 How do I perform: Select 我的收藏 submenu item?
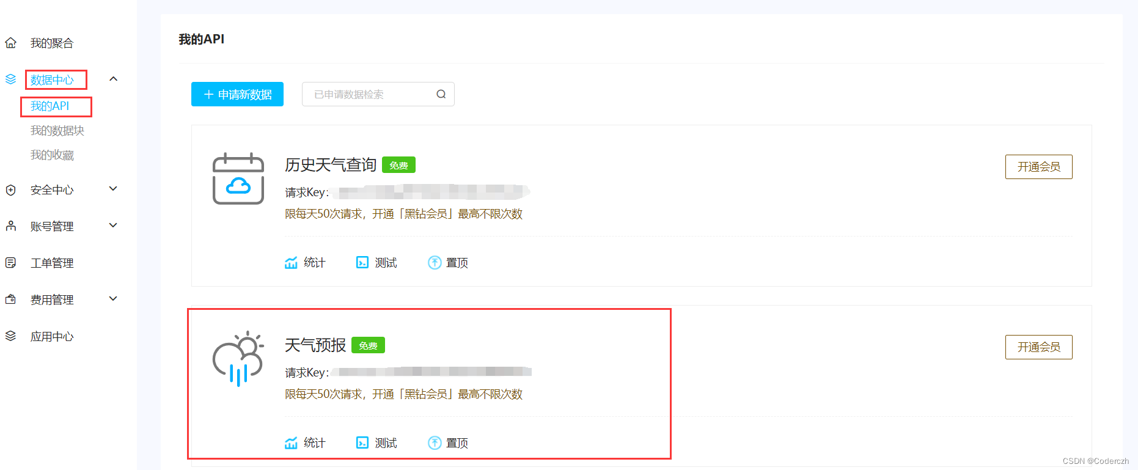click(x=52, y=155)
